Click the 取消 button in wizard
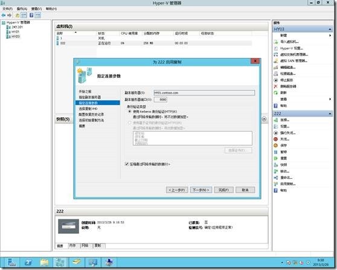The height and width of the screenshot is (270, 337). coord(245,190)
